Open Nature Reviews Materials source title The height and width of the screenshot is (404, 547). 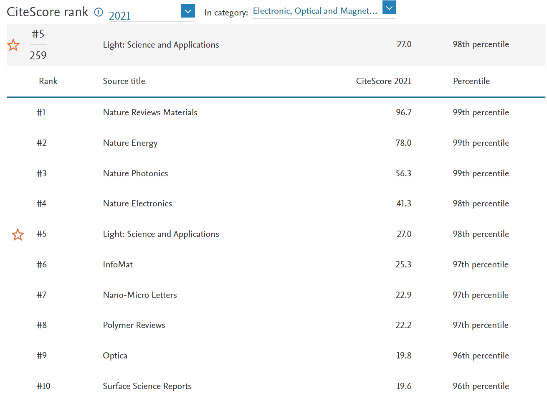click(x=150, y=112)
